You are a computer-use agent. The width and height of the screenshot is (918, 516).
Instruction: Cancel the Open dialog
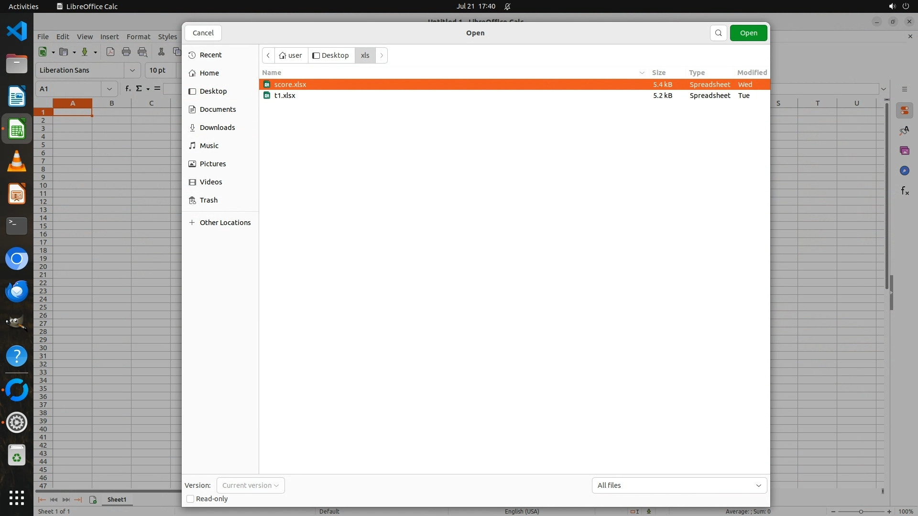[203, 33]
